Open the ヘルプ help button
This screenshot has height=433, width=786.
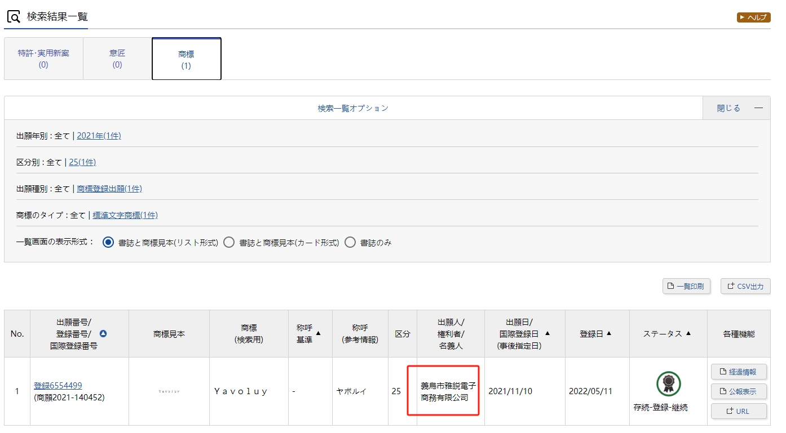(x=753, y=17)
